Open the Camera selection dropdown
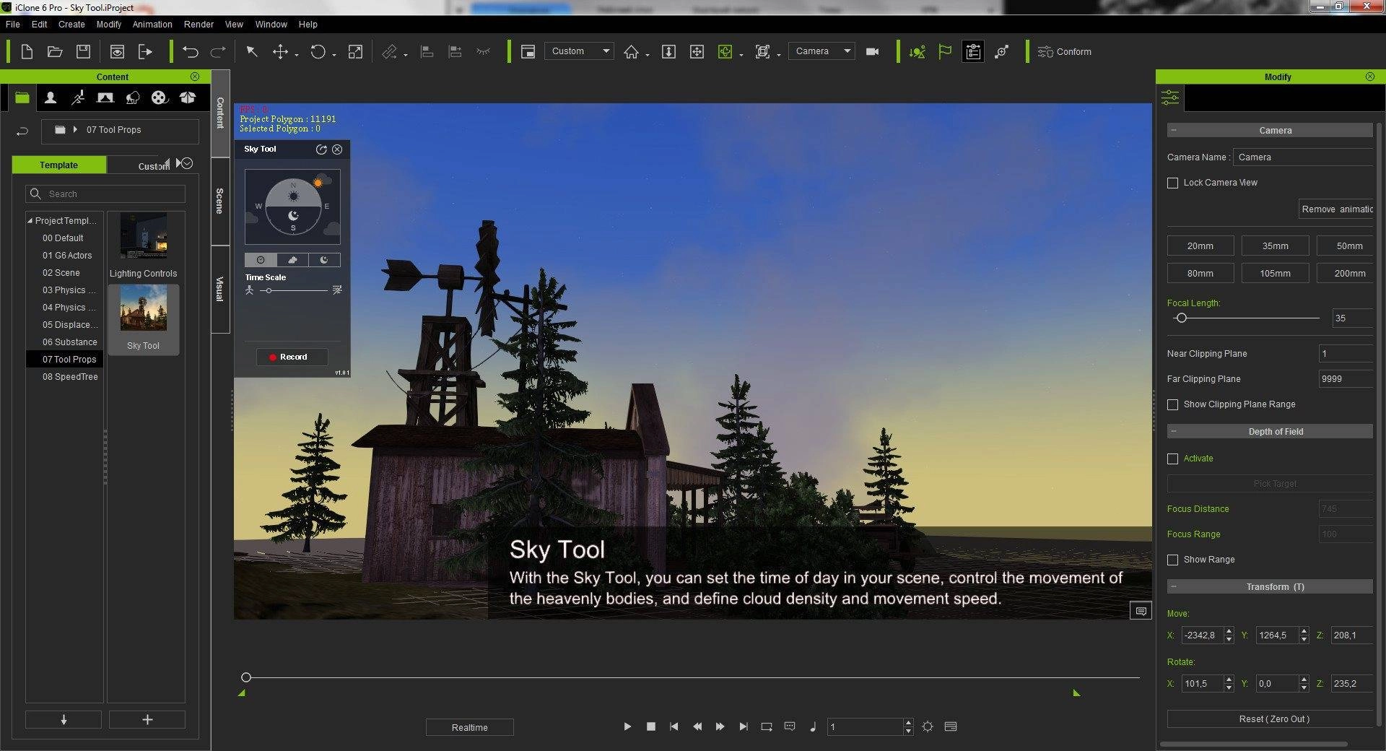This screenshot has width=1386, height=751. (x=822, y=51)
